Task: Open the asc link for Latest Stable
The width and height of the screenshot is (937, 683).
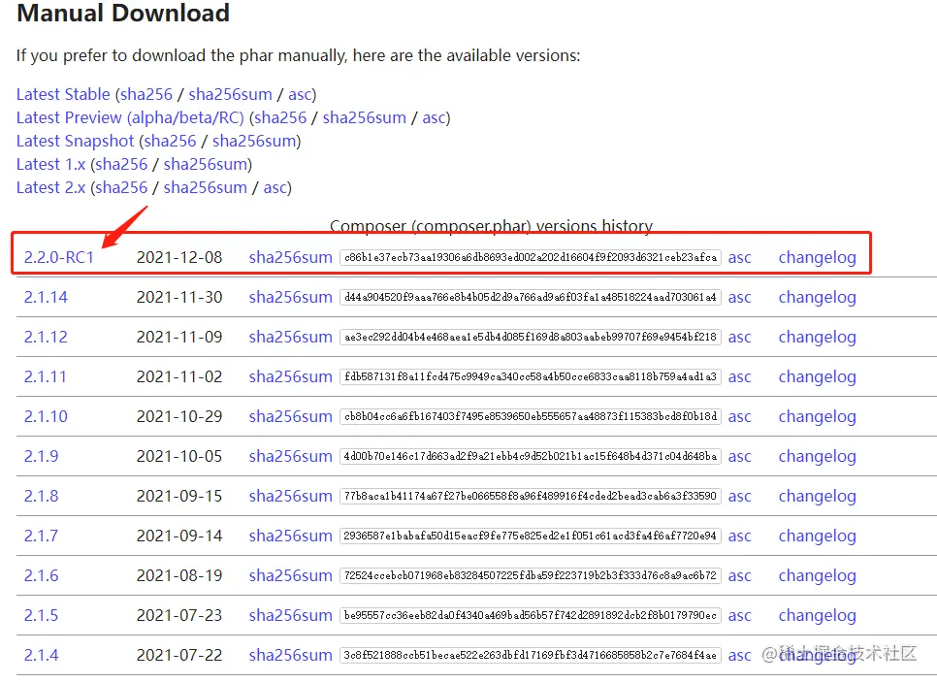Action: pyautogui.click(x=300, y=94)
